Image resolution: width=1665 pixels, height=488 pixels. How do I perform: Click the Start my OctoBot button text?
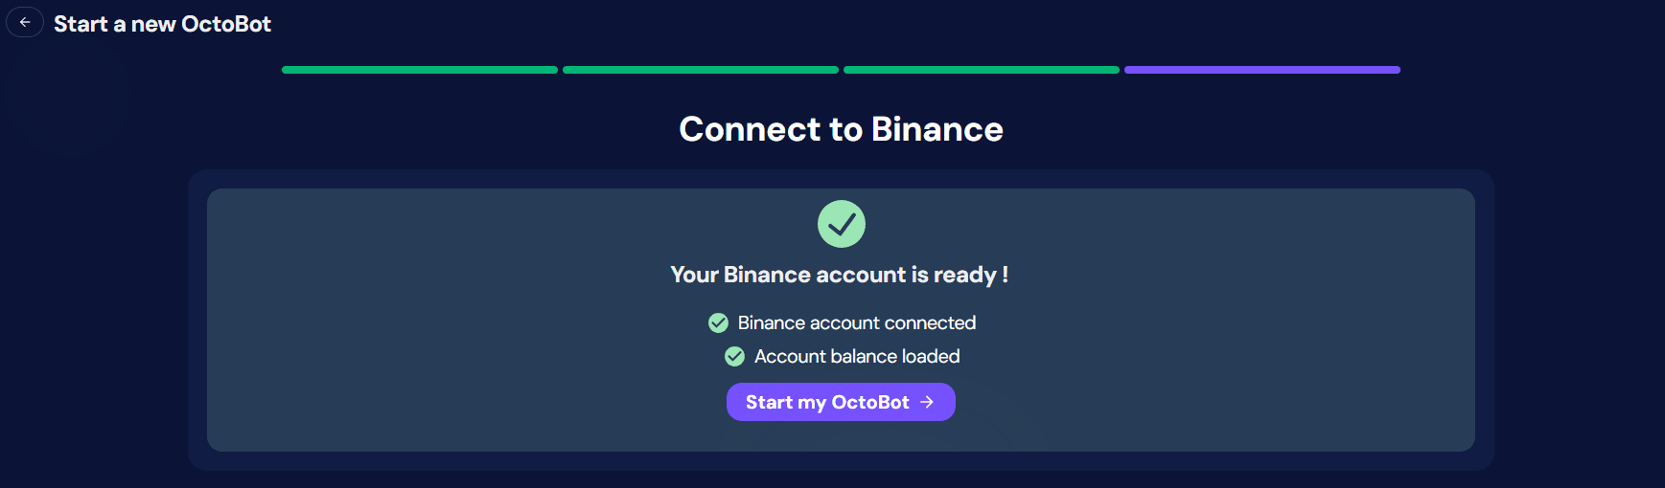827,403
